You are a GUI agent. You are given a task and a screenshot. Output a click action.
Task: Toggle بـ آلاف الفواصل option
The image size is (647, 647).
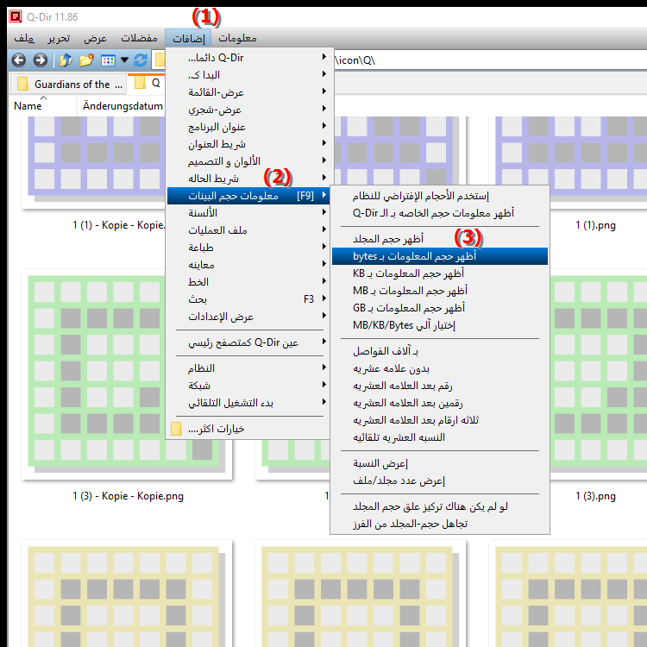coord(440,351)
